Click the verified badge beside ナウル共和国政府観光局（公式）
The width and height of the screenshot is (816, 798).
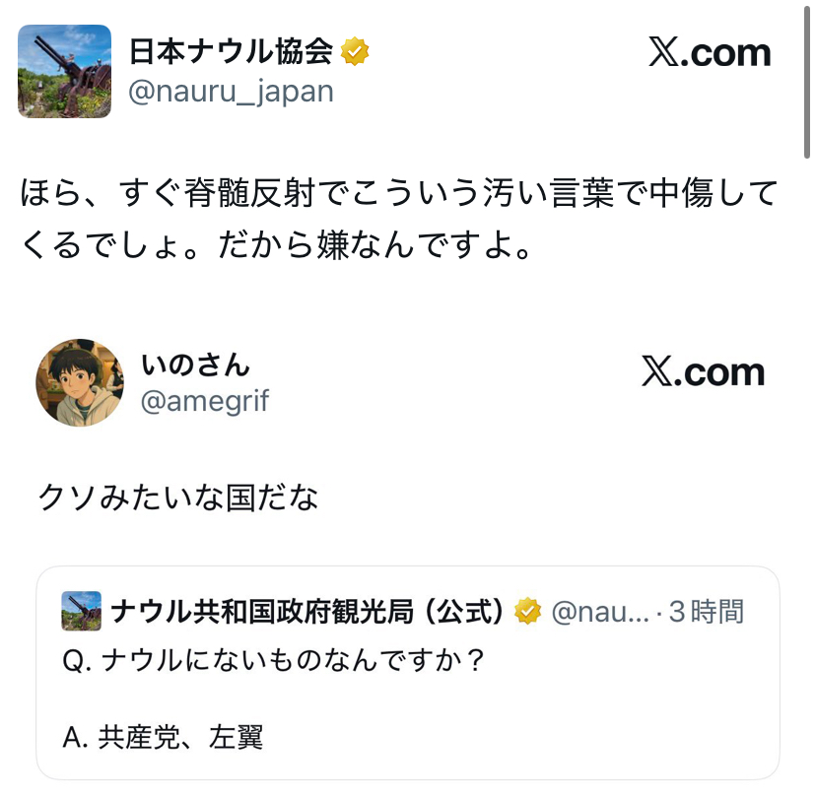click(528, 612)
